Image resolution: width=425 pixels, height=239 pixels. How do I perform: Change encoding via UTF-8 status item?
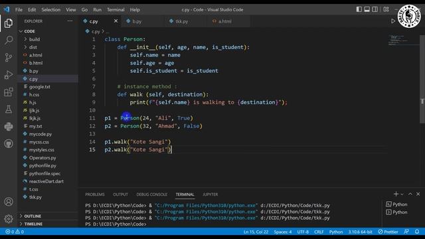tap(303, 232)
